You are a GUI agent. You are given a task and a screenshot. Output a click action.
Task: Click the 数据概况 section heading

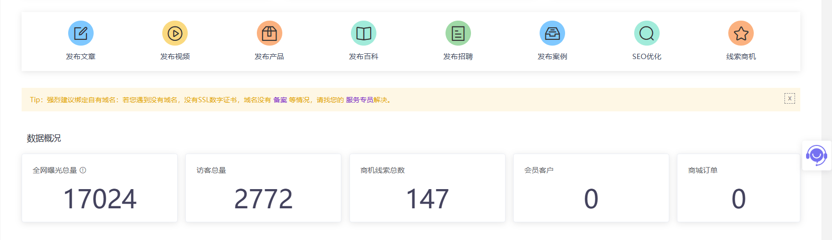click(x=44, y=138)
